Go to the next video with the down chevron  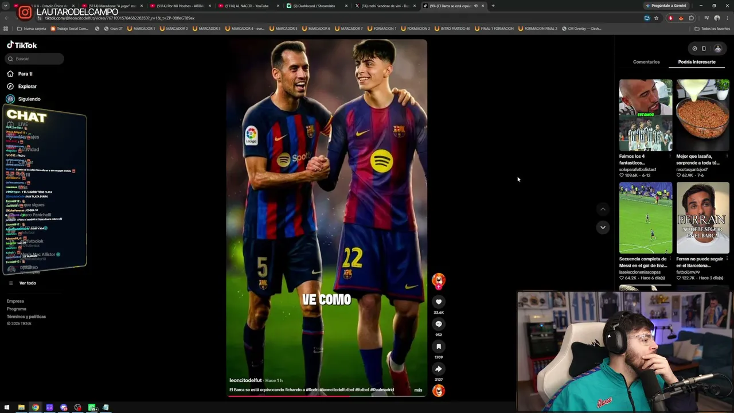tap(603, 227)
